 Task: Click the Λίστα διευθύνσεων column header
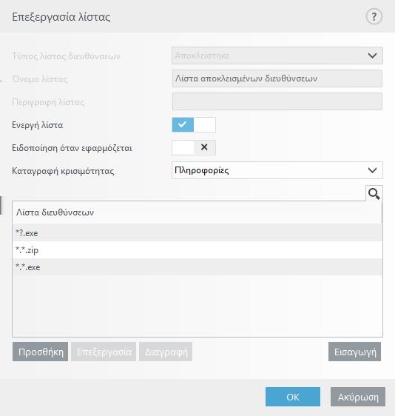197,212
